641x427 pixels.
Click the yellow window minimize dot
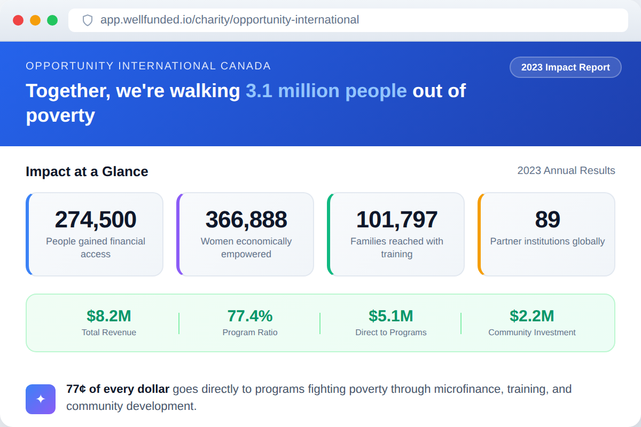[35, 20]
